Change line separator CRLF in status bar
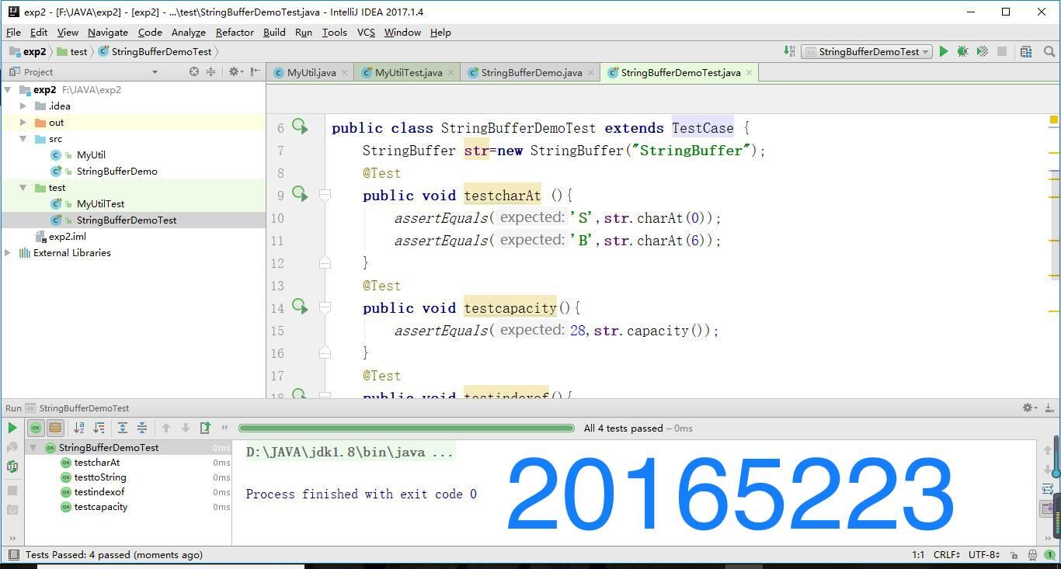 tap(947, 555)
